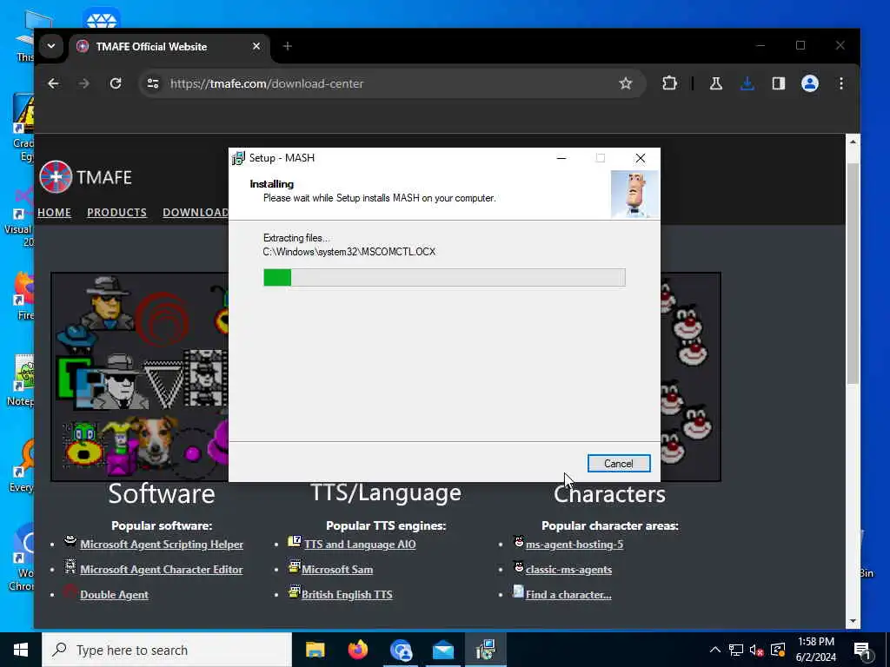890x667 pixels.
Task: Open the classic-ms-agents link
Action: [x=568, y=570]
